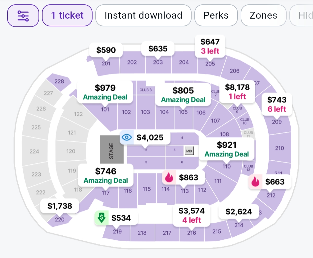The height and width of the screenshot is (258, 313).
Task: Click the green dollar-down icon near $534
Action: click(101, 218)
